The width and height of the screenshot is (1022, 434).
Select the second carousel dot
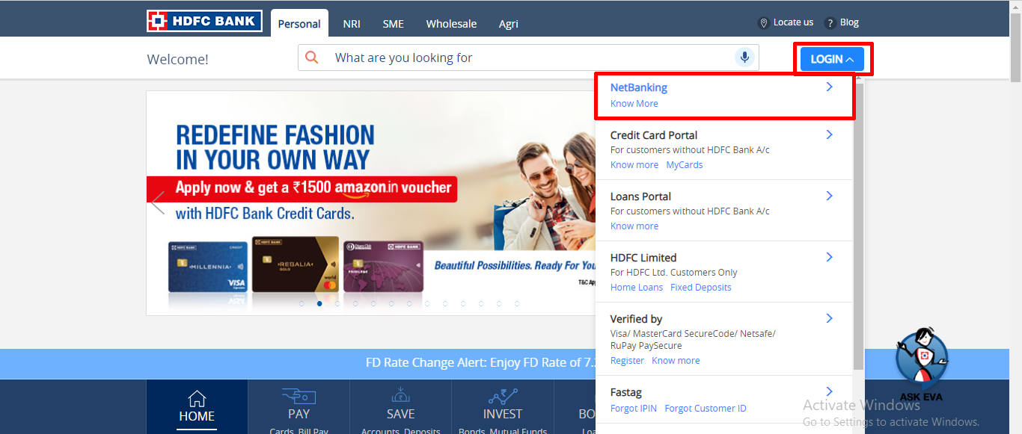[x=319, y=304]
